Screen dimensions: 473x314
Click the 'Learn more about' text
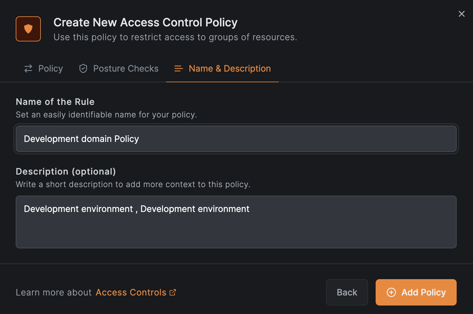pos(54,292)
